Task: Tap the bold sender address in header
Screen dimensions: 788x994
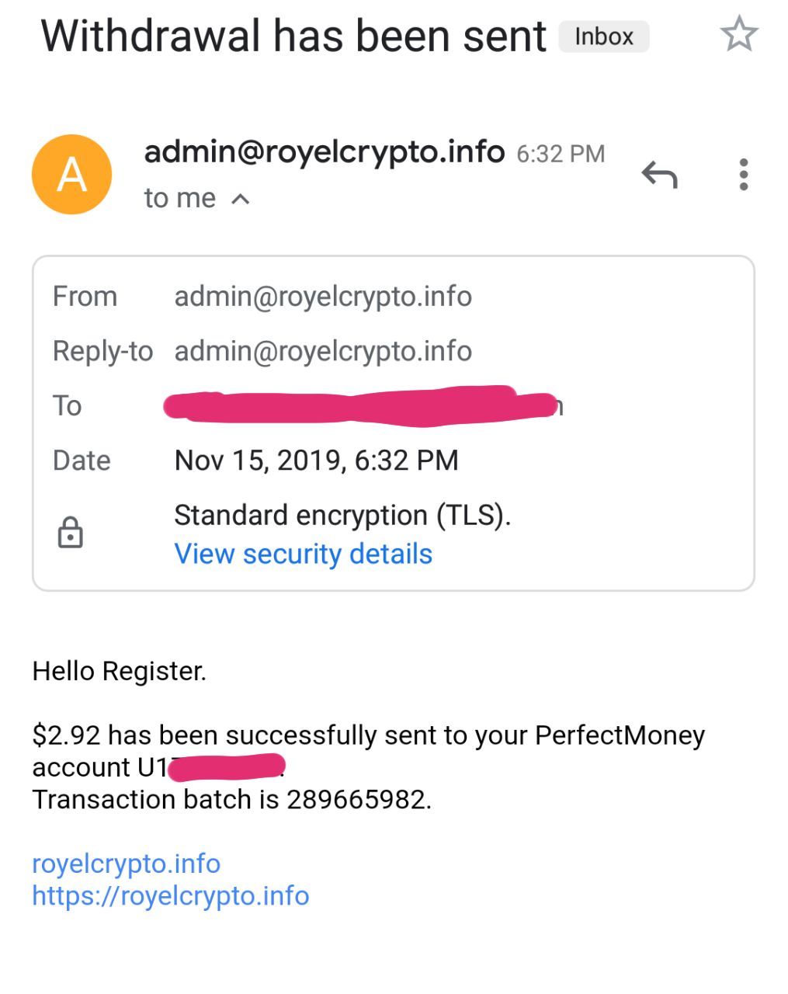Action: (x=325, y=151)
